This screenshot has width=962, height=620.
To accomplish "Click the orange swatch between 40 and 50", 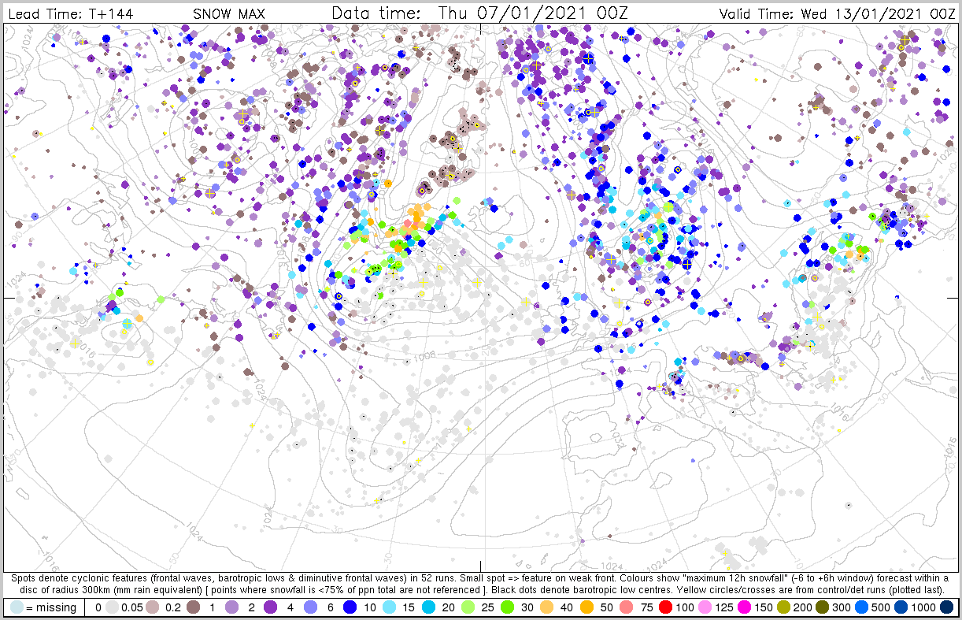I will point(586,607).
